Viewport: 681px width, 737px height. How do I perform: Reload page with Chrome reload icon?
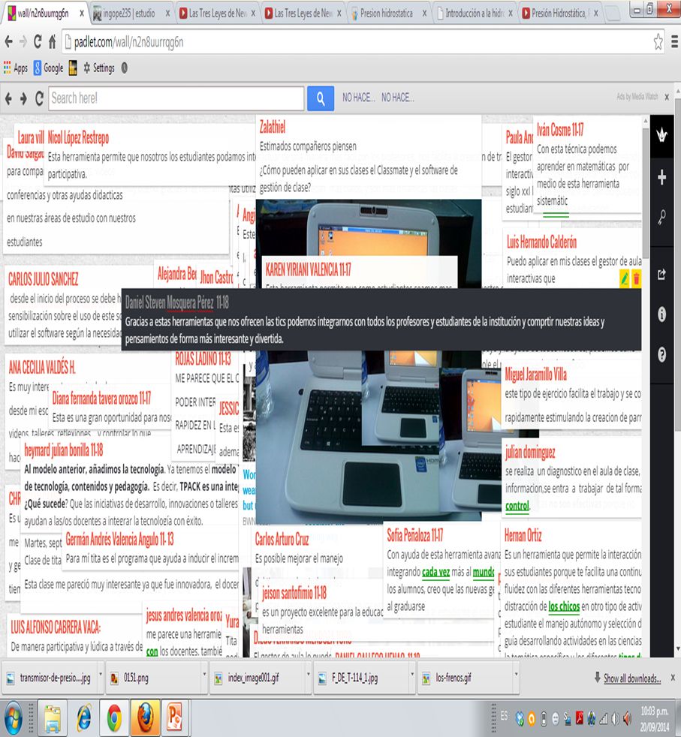pyautogui.click(x=38, y=42)
